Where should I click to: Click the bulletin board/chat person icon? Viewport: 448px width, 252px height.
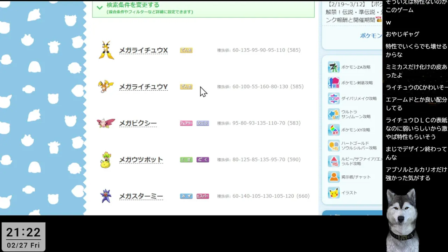pos(334,177)
